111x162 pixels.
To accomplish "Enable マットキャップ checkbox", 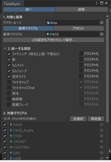I will pyautogui.click(x=9, y=82).
